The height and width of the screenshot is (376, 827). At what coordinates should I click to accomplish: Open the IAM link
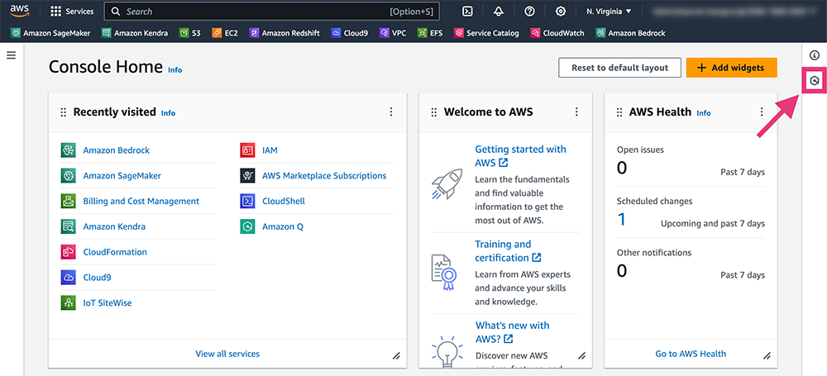270,150
